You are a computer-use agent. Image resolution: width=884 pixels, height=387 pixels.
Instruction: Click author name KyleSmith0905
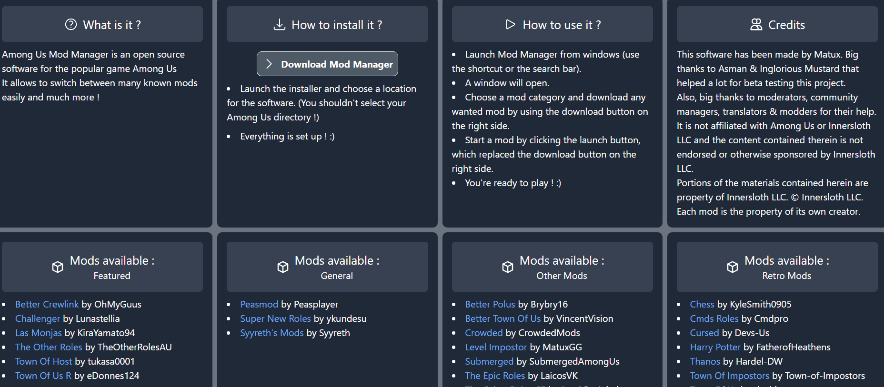click(761, 304)
